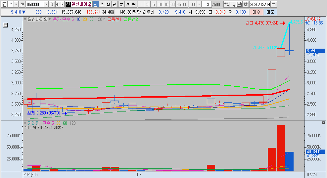Open chart settings gear icon
The height and width of the screenshot is (178, 327).
tap(246, 4)
